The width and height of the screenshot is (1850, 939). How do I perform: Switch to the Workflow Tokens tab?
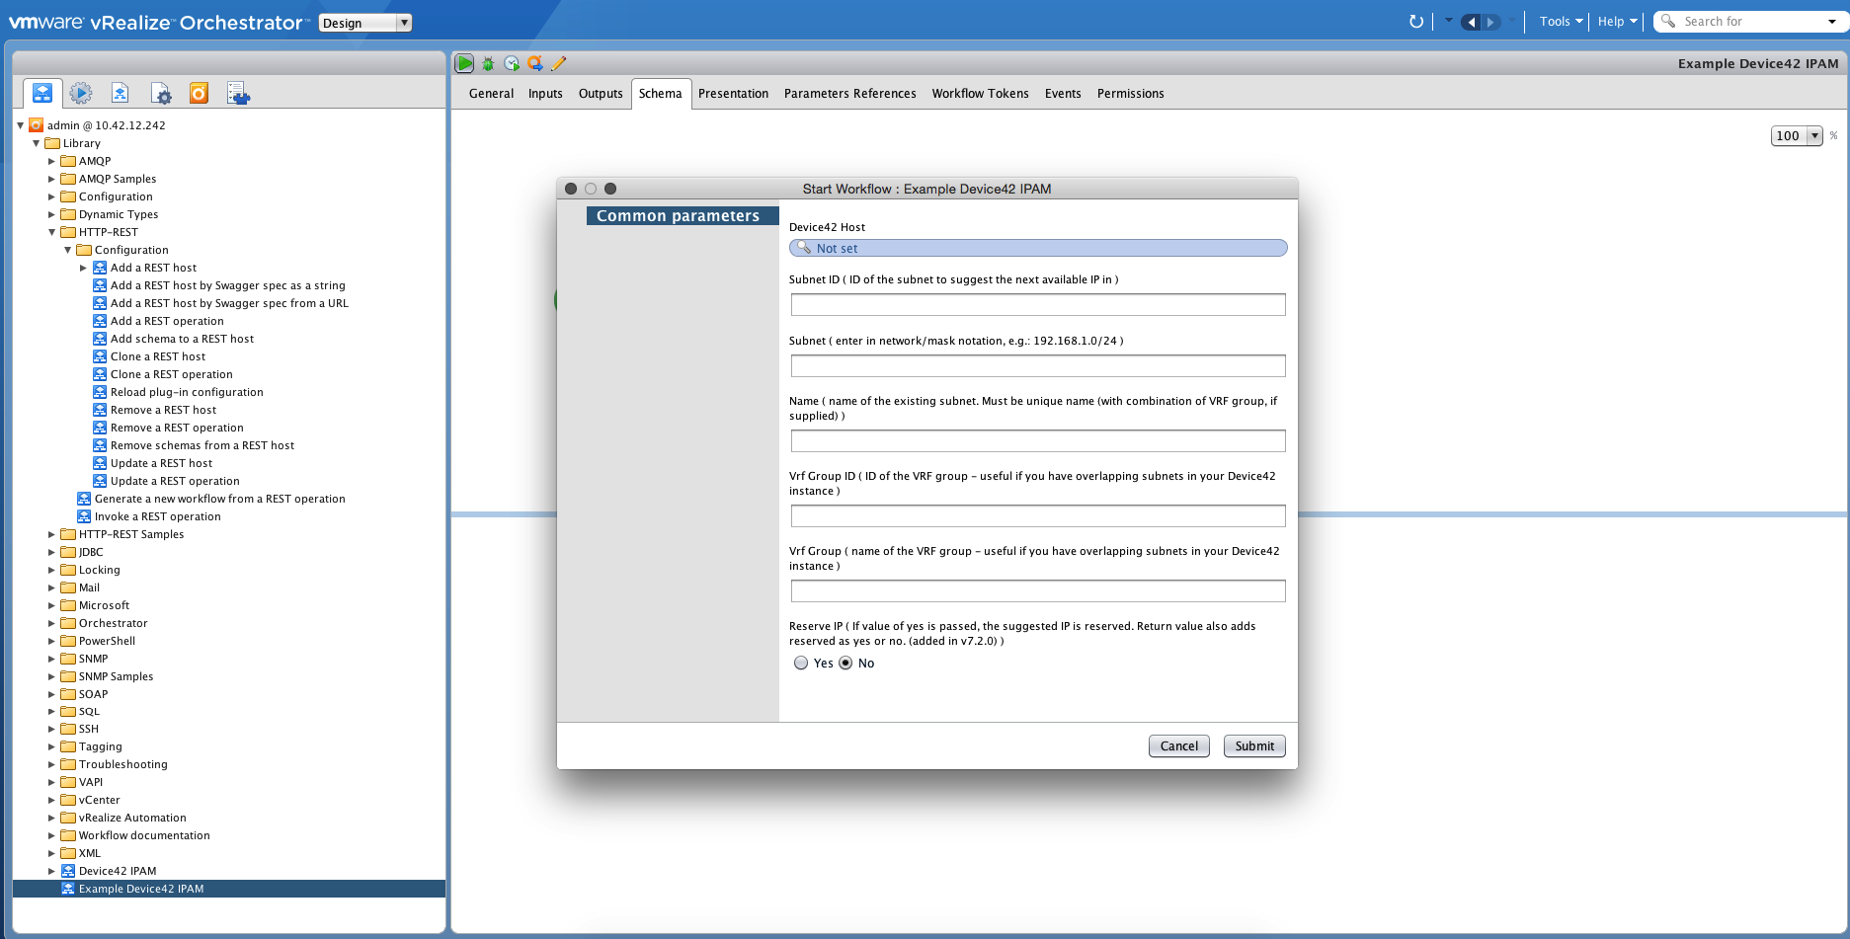pos(981,94)
